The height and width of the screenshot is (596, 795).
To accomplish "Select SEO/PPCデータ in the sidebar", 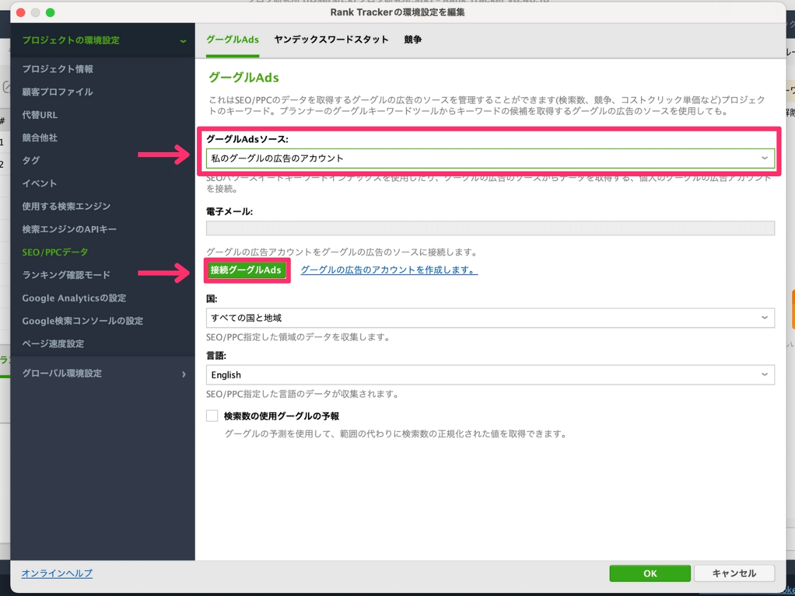I will click(x=55, y=252).
